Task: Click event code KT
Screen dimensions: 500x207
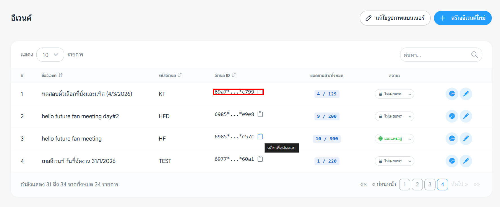Action: [x=162, y=94]
